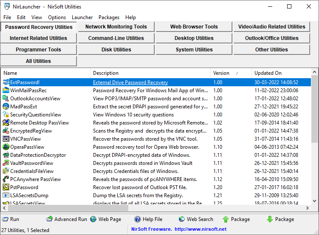Open the Packages menu
The image size is (319, 235).
109,17
